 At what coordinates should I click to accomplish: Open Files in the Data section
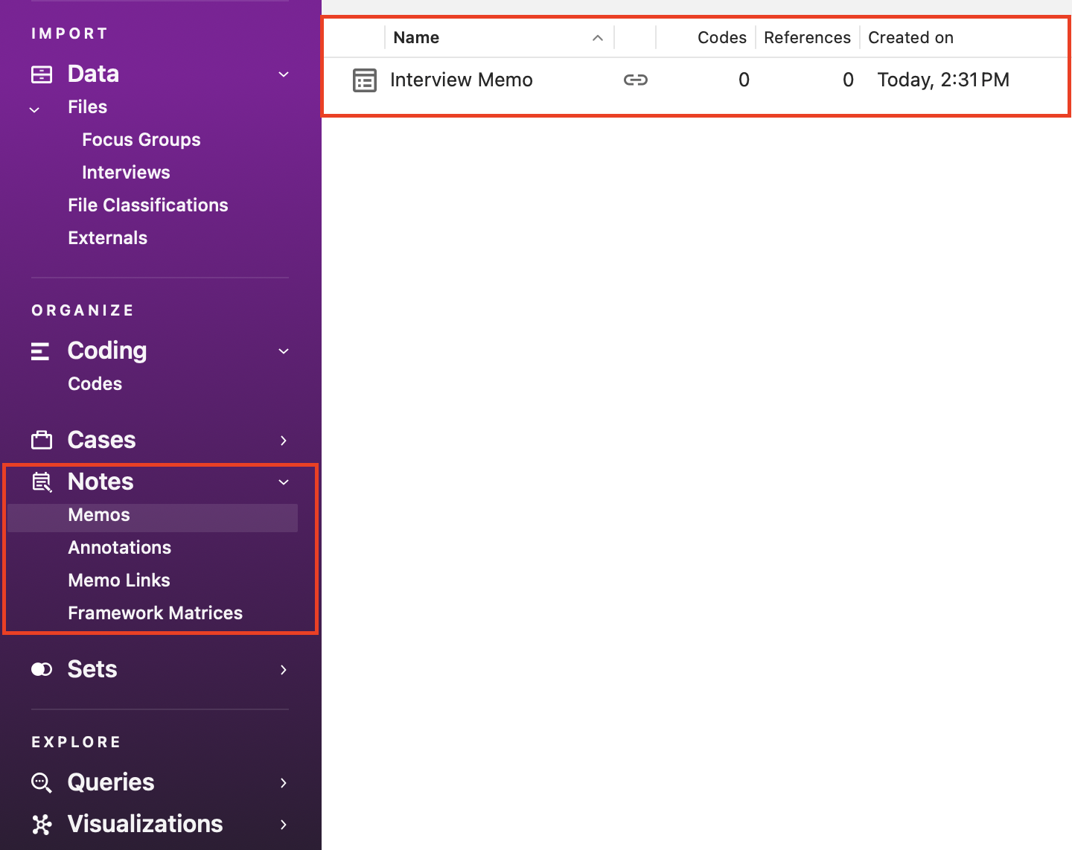coord(87,107)
